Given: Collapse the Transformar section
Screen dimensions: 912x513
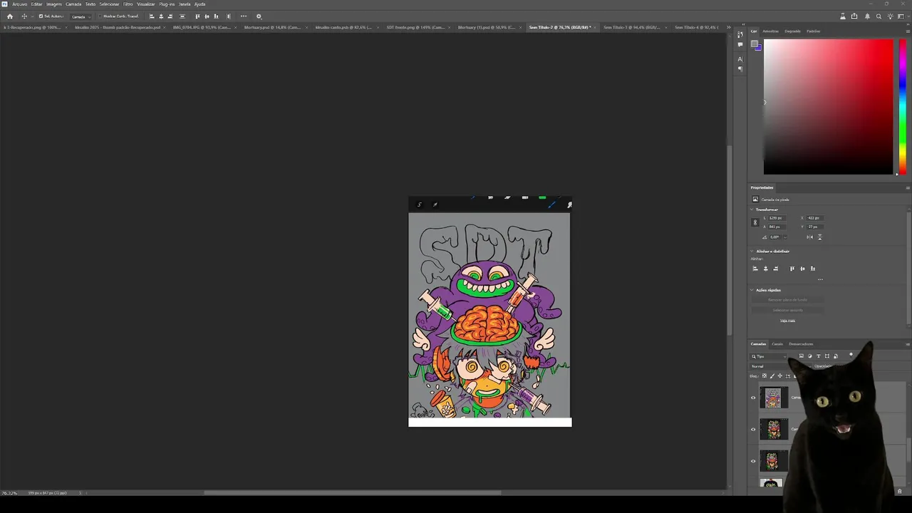Looking at the screenshot, I should 752,209.
